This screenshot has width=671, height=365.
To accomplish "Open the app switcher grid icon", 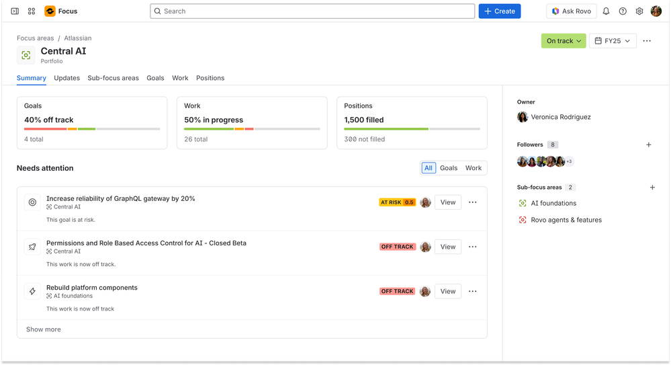I will (x=32, y=11).
